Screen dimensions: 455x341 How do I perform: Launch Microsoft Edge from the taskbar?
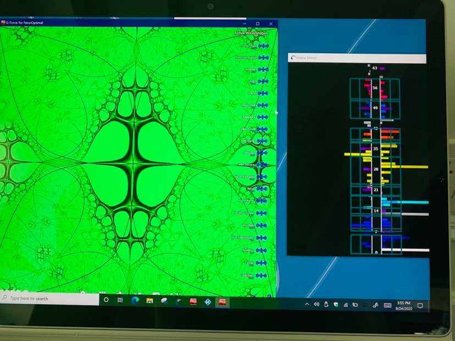135,300
